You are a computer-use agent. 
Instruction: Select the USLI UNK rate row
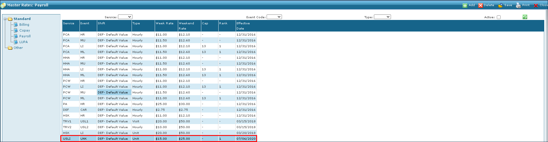(158, 139)
